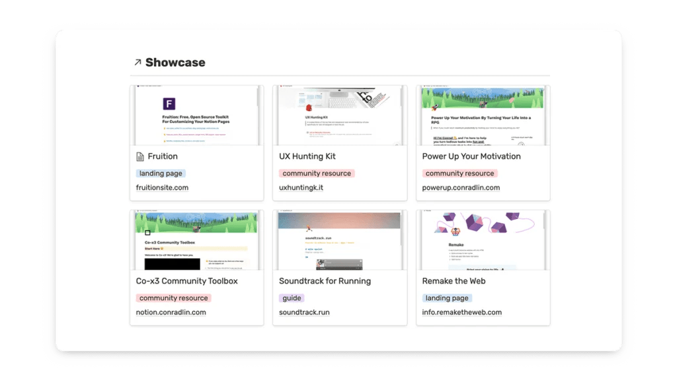
Task: Click the Power Up Your Motivation title
Action: pos(471,156)
